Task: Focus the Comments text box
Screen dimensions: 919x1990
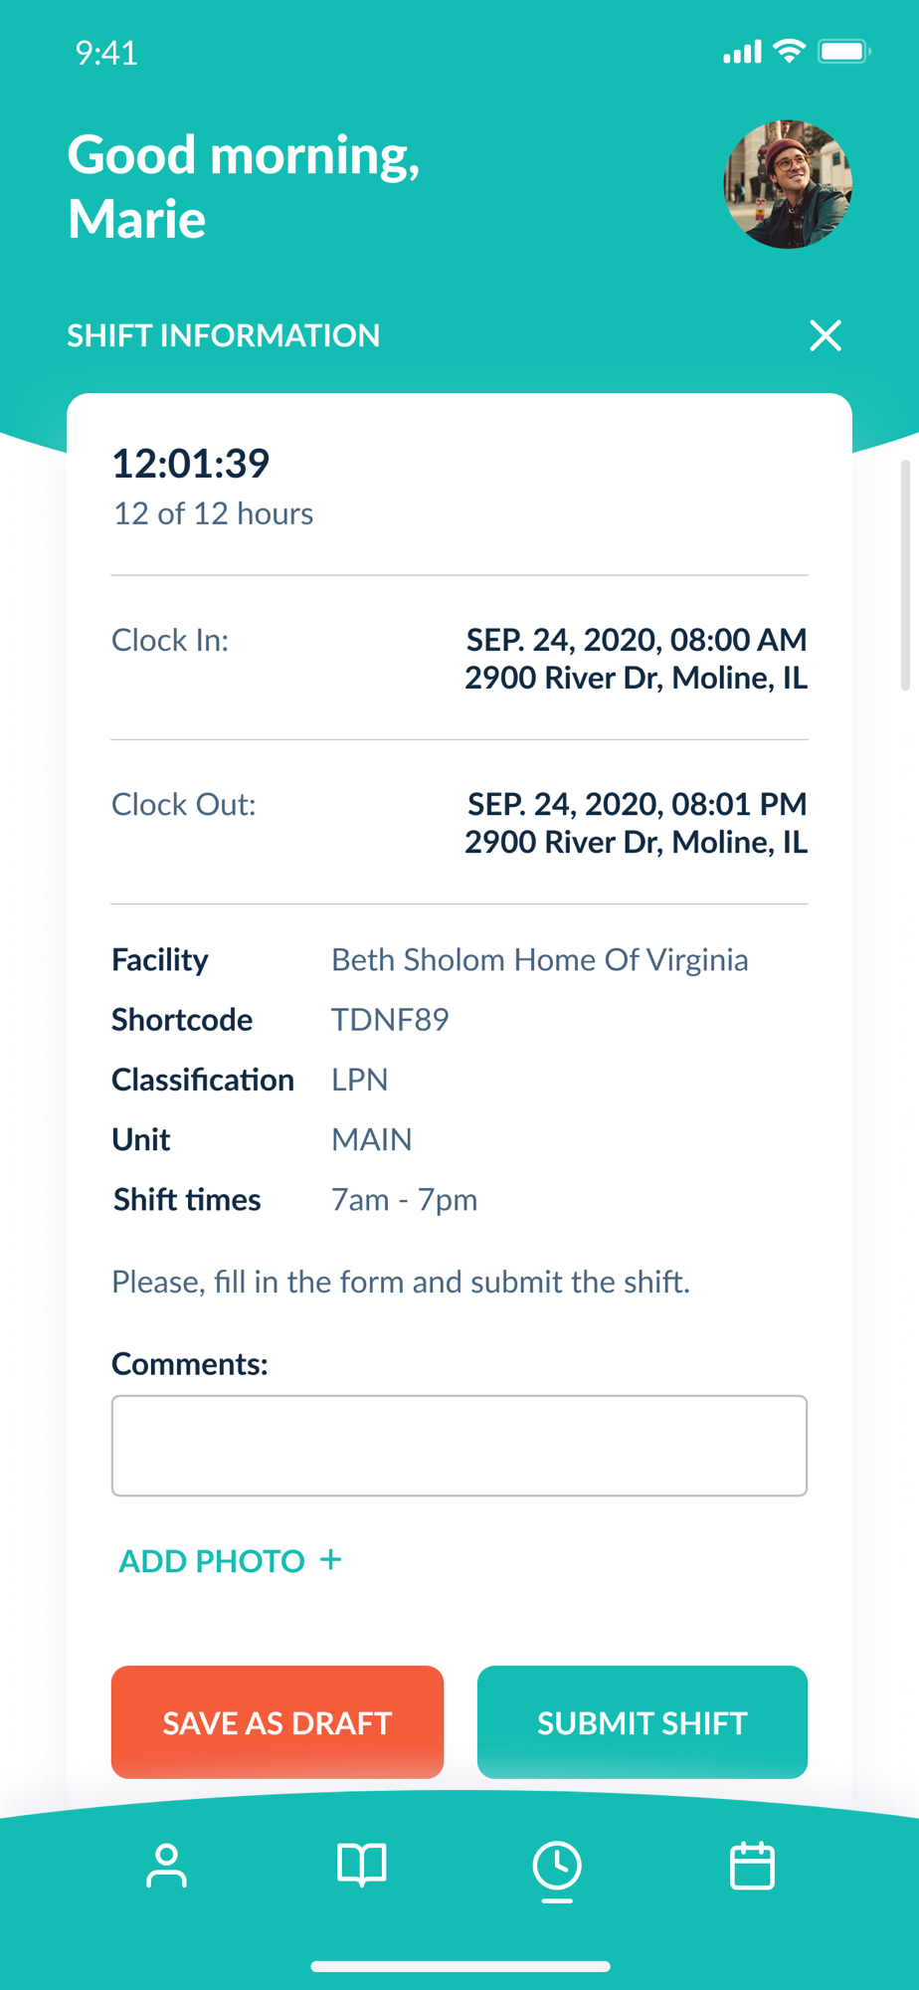Action: pos(459,1446)
